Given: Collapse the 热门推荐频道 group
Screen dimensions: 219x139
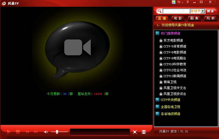Looking at the screenshot, I should pos(157,33).
